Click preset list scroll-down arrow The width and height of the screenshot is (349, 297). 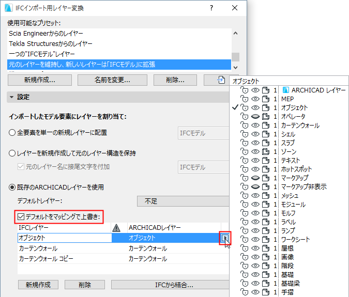coord(235,67)
